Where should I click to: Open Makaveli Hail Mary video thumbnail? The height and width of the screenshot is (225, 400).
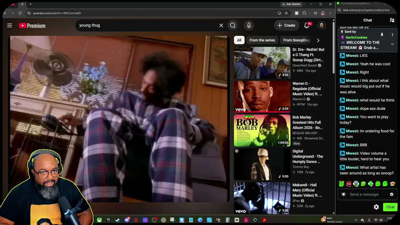[x=262, y=198]
